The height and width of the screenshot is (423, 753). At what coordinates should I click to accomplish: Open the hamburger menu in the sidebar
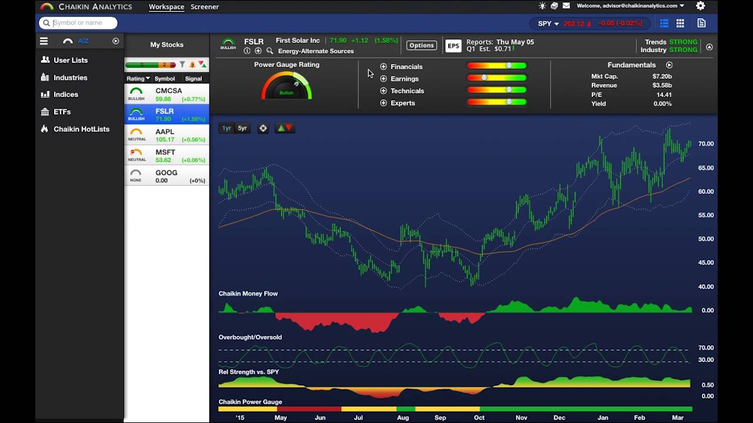coord(44,41)
